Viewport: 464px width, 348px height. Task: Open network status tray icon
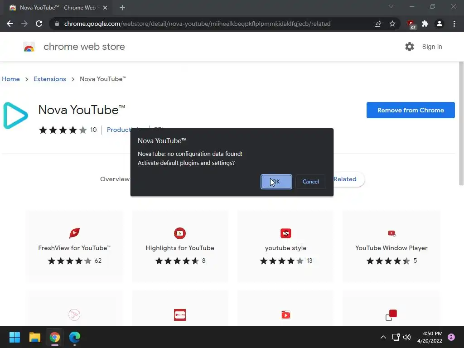point(396,337)
